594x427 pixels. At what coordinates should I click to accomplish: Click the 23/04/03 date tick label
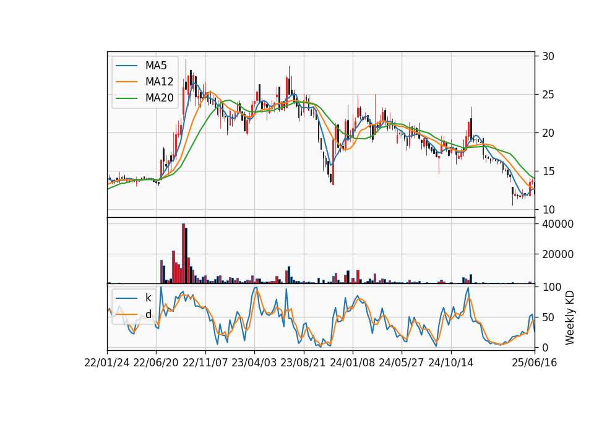pos(254,363)
